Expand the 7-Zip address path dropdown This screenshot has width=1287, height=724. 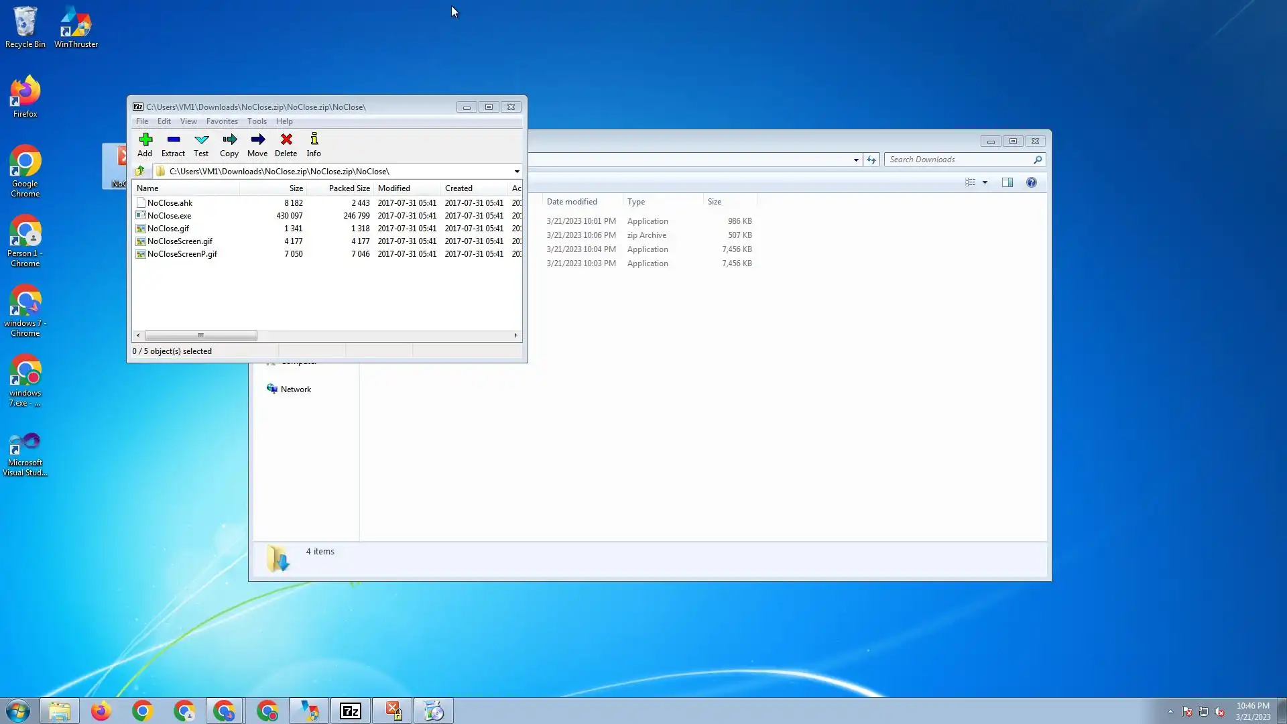click(517, 172)
